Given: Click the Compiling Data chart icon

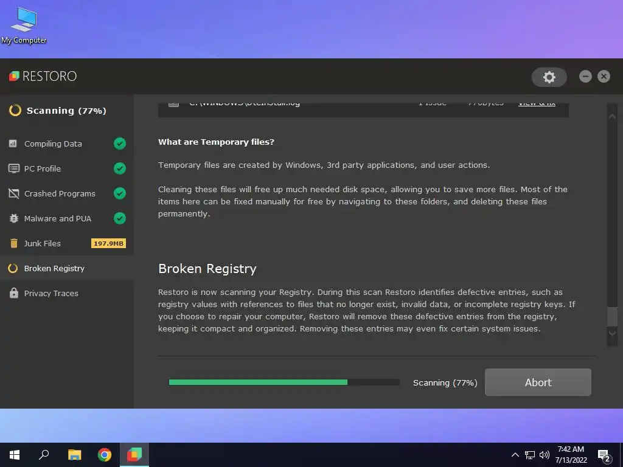Looking at the screenshot, I should [13, 144].
